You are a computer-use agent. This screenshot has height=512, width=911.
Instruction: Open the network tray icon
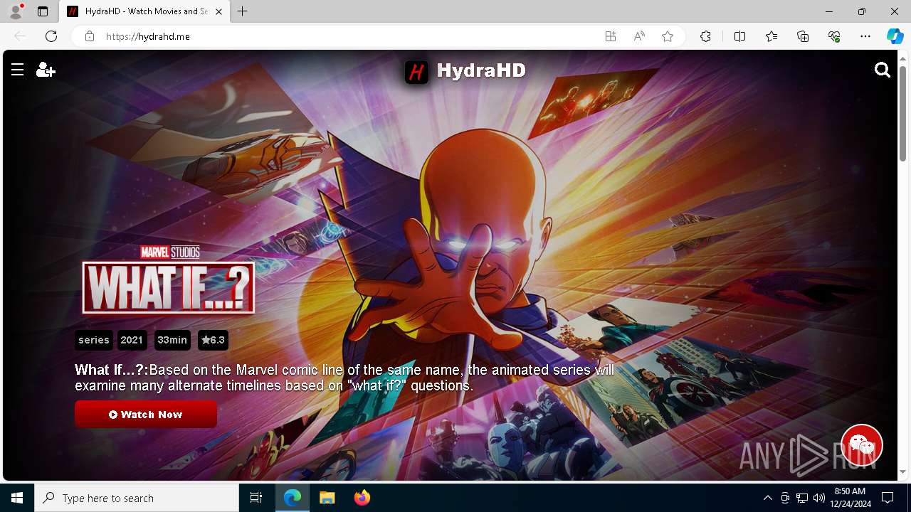point(802,498)
